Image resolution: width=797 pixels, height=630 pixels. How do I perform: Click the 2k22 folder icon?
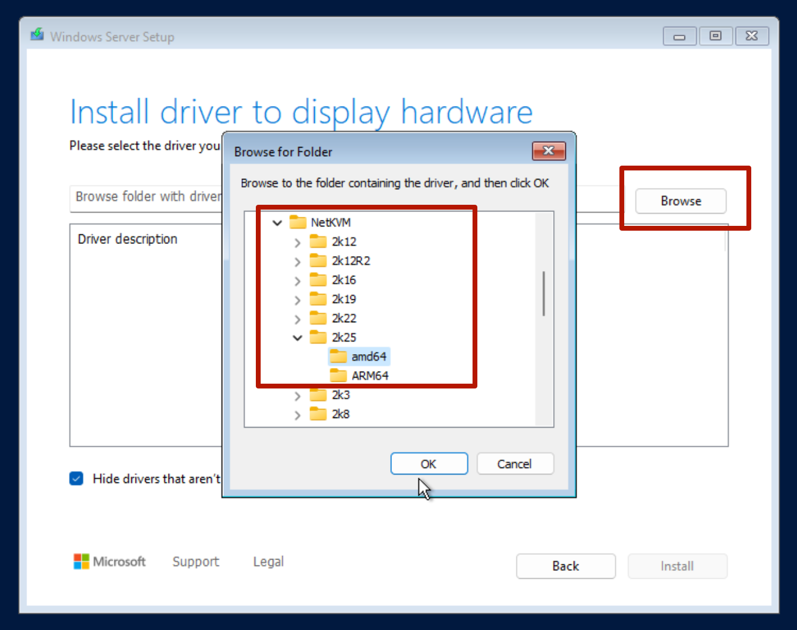tap(318, 318)
